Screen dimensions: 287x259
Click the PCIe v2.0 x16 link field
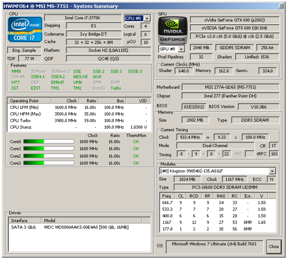pos(235,37)
